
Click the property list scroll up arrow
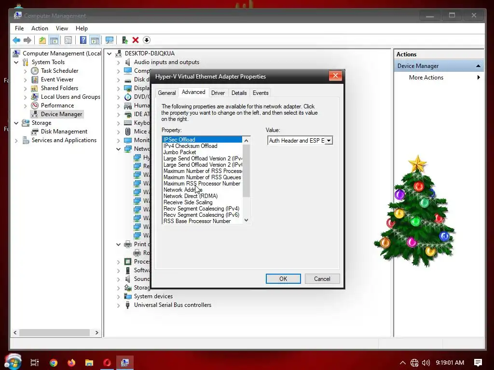pyautogui.click(x=247, y=140)
